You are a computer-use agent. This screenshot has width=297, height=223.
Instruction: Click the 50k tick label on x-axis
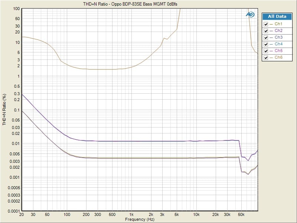point(241,215)
